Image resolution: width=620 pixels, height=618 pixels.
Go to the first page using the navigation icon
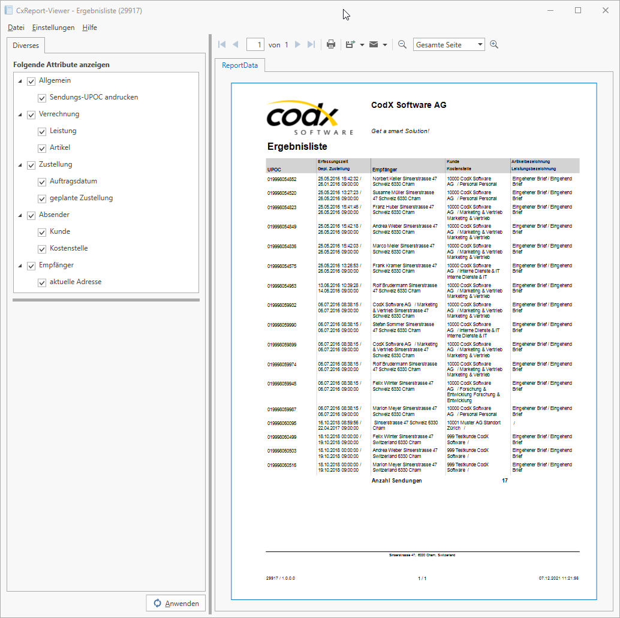pyautogui.click(x=221, y=44)
